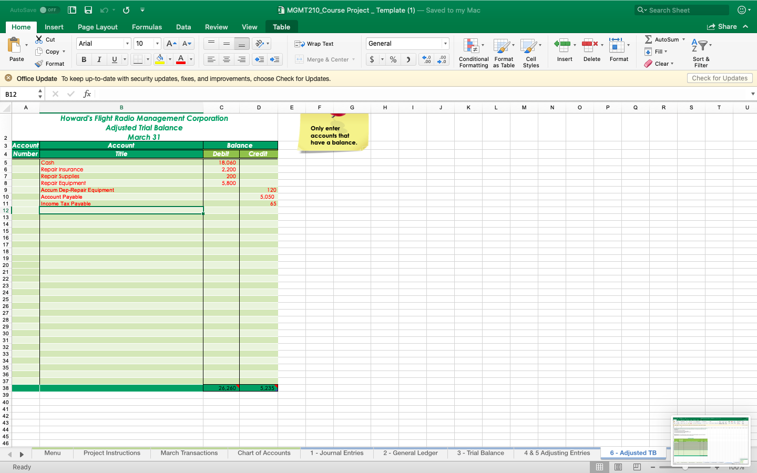Click the Check for Updates button

[x=719, y=78]
